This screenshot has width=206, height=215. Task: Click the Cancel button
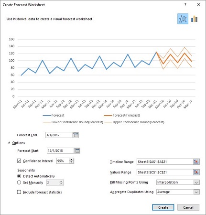188,207
